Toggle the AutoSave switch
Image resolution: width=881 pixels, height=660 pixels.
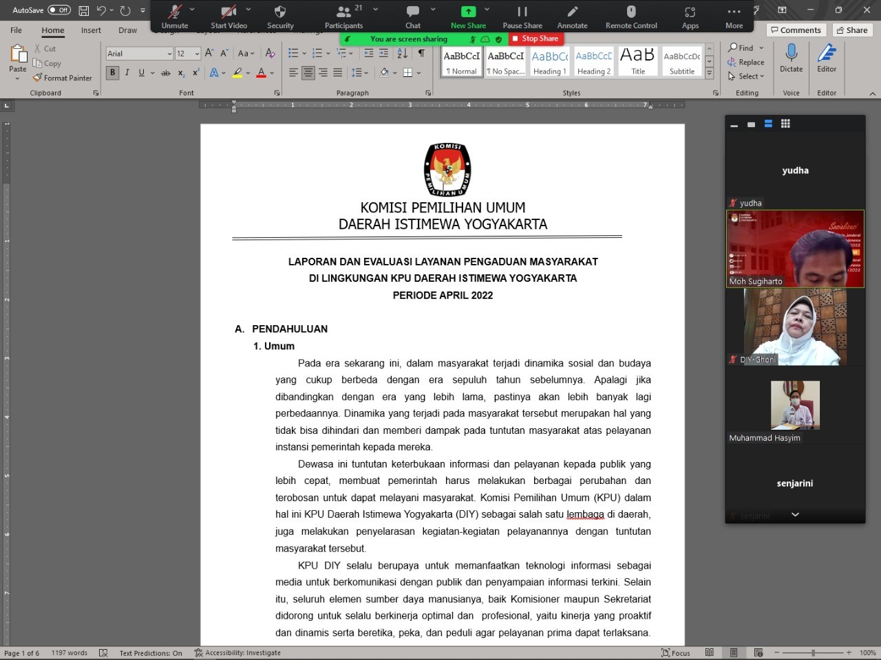point(59,10)
